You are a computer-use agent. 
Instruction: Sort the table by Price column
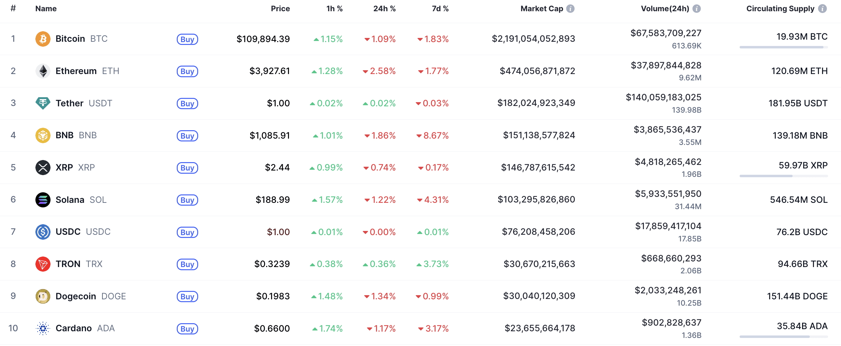coord(280,8)
